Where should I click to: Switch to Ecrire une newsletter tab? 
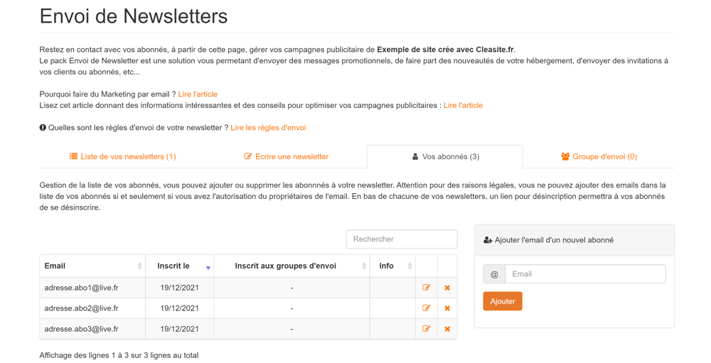pyautogui.click(x=286, y=156)
